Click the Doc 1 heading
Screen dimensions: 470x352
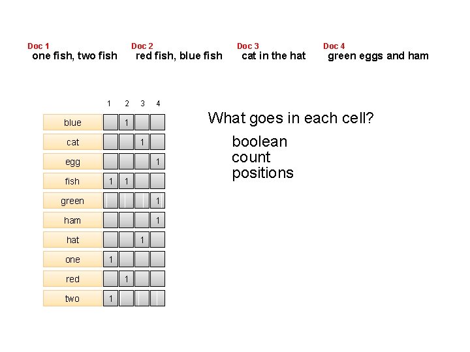point(39,46)
